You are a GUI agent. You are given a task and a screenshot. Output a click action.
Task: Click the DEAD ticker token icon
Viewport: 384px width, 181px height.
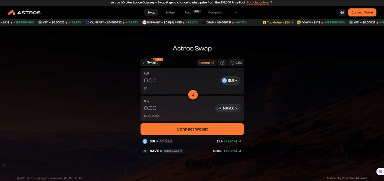pos(204,23)
